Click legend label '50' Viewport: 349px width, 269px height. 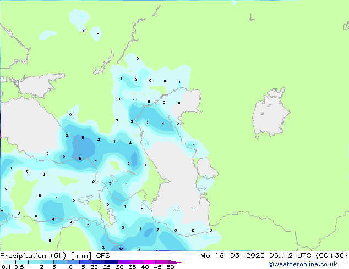pos(170,267)
